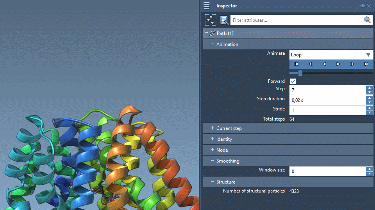Step back one animation frame
Viewport: 375px width, 210px height.
coord(311,64)
